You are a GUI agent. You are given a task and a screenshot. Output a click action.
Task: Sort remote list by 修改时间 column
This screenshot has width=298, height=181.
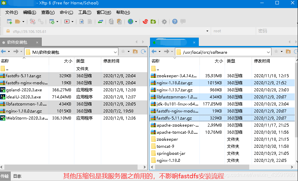click(x=273, y=61)
